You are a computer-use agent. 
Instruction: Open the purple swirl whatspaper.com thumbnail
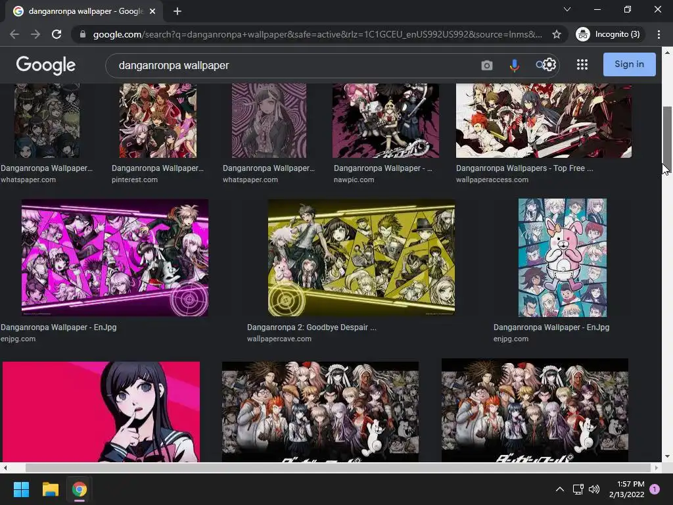(269, 121)
